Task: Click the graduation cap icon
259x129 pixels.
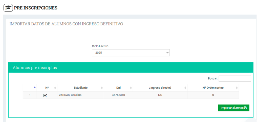Action: (x=8, y=8)
